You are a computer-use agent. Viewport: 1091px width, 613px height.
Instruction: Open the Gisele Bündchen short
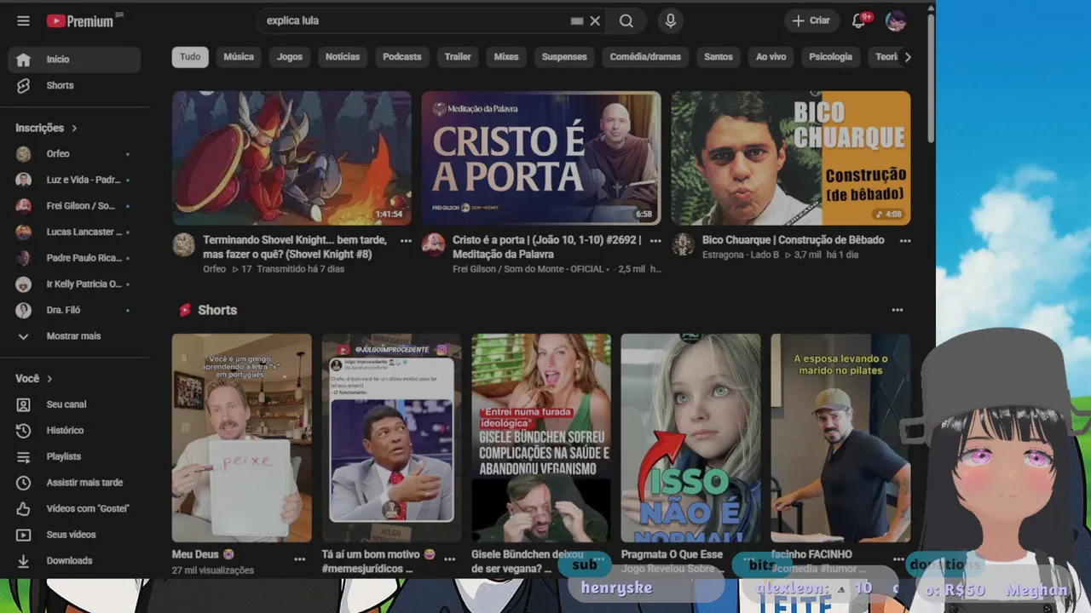point(541,438)
